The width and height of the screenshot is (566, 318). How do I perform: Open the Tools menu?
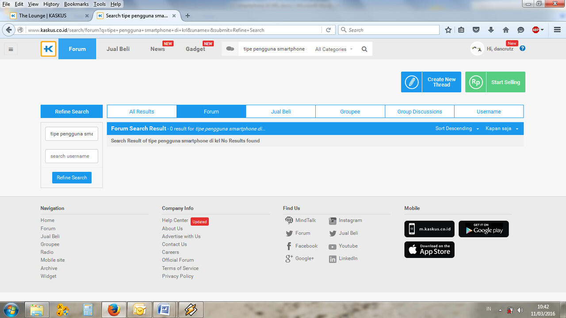click(99, 4)
